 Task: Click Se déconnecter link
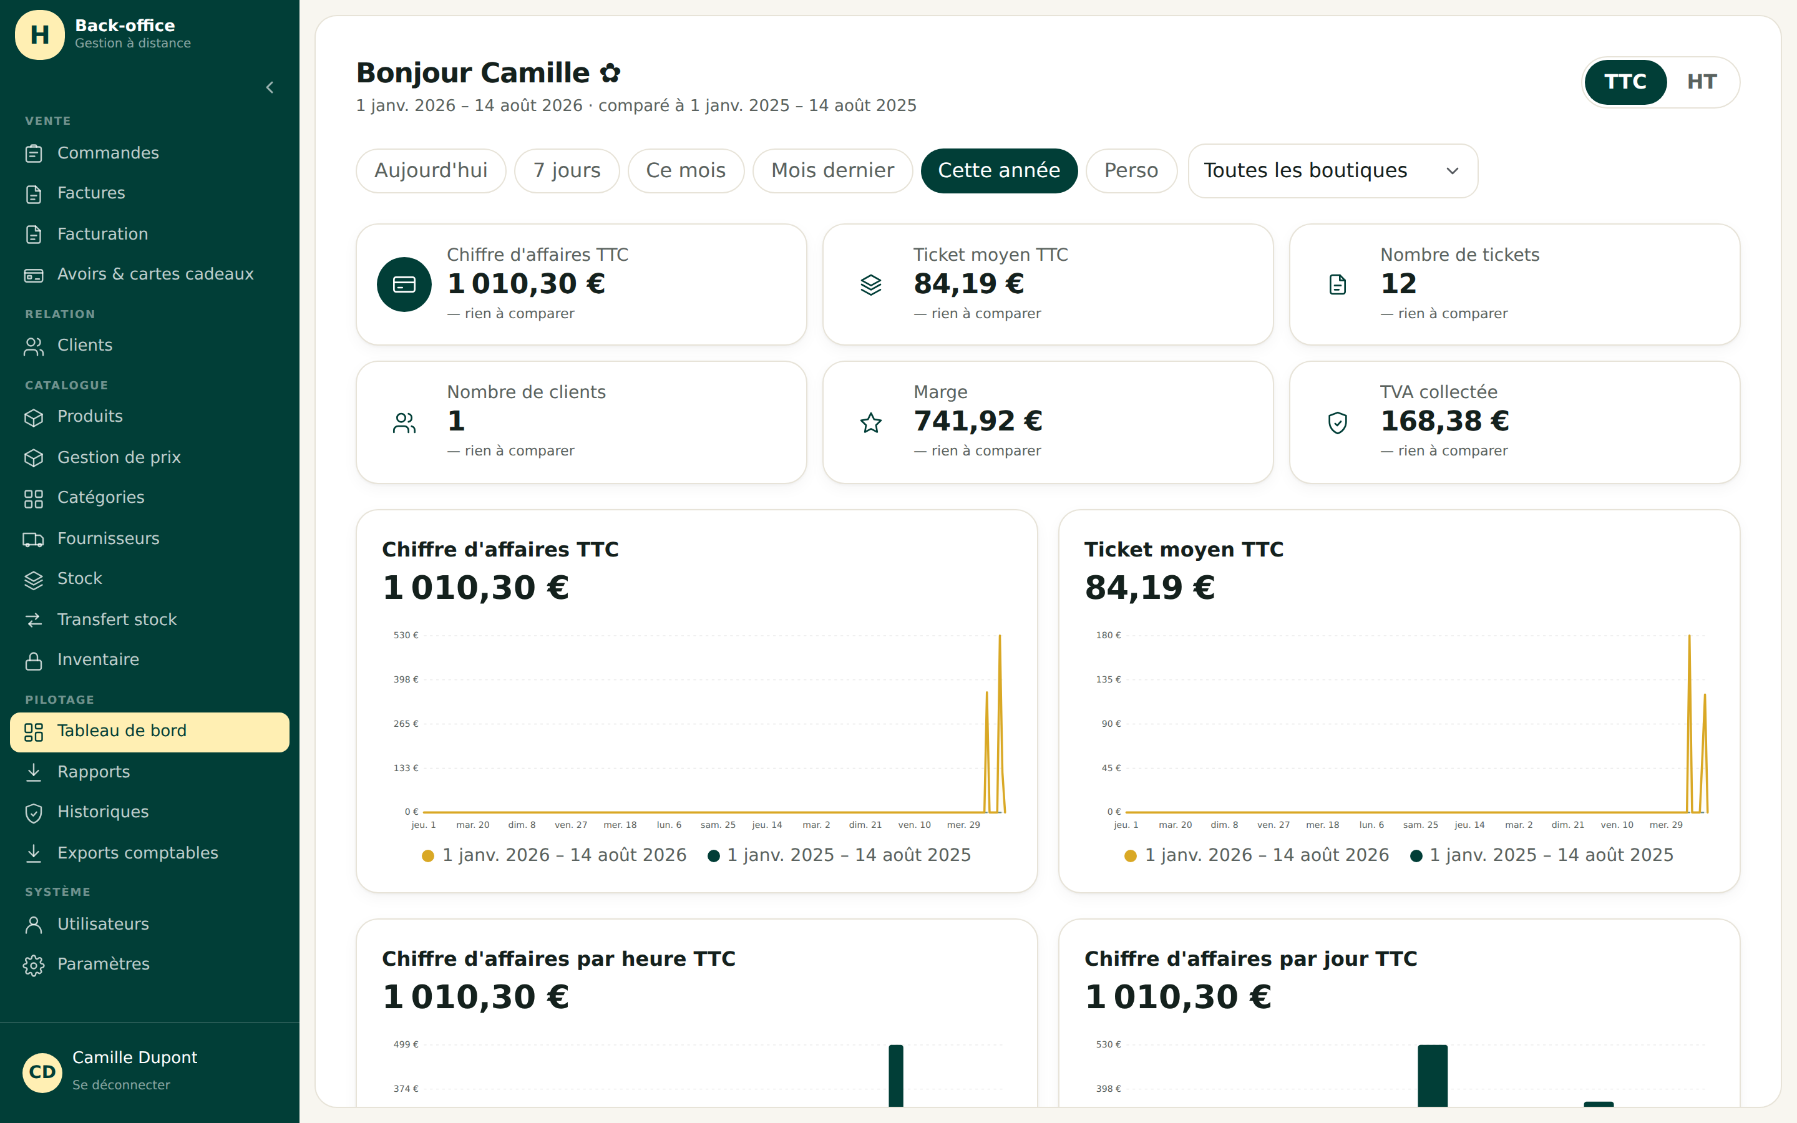(121, 1085)
